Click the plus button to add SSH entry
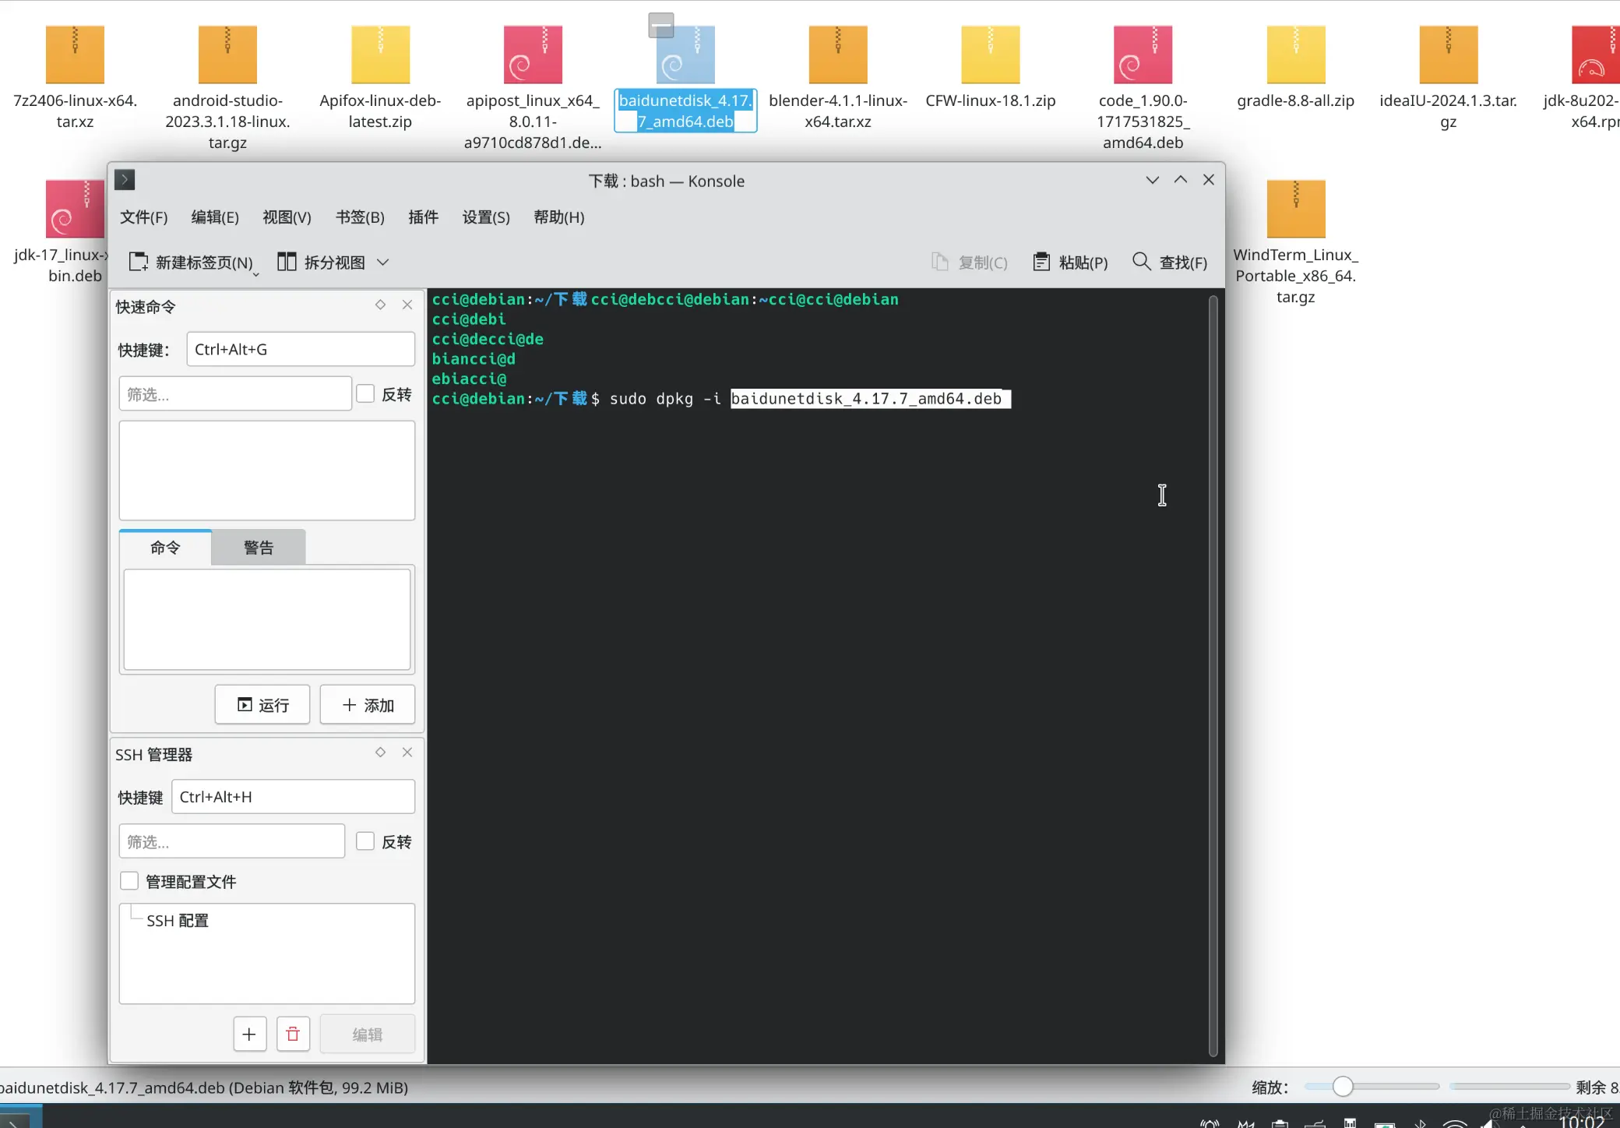The image size is (1620, 1128). coord(249,1035)
